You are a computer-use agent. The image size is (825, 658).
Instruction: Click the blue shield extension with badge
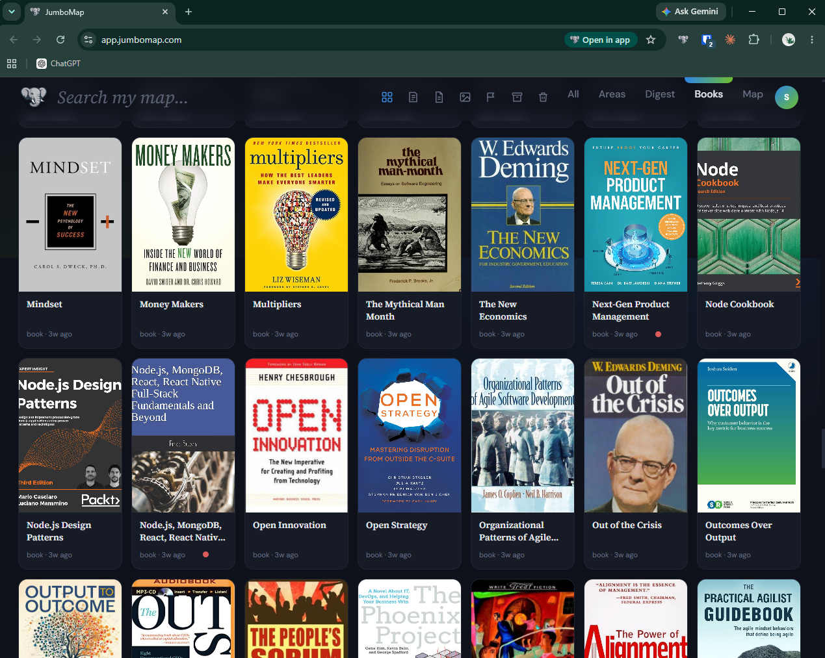(x=707, y=40)
